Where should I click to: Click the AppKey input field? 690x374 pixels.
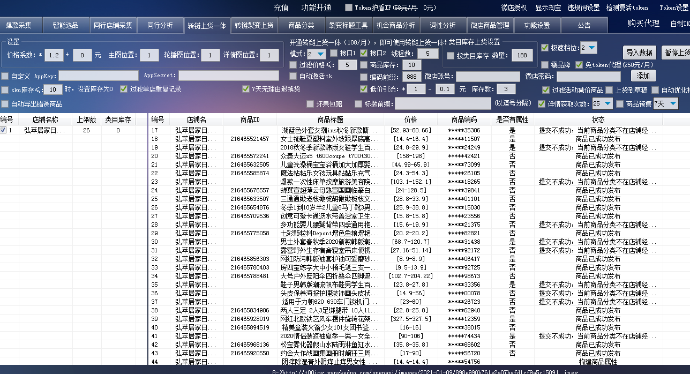tap(99, 76)
